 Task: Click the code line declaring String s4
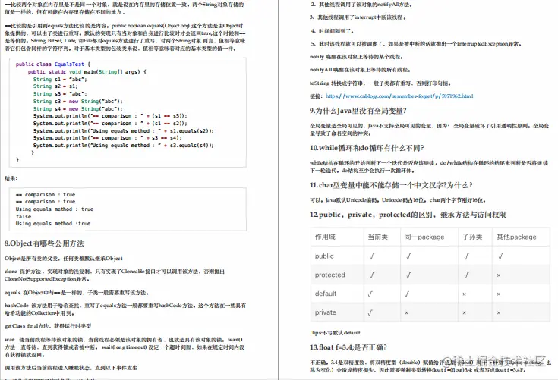tap(77, 108)
